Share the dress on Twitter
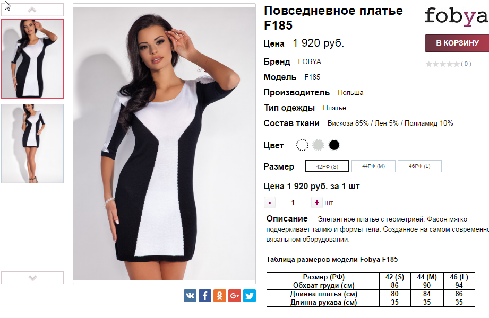The image size is (489, 318). (250, 296)
